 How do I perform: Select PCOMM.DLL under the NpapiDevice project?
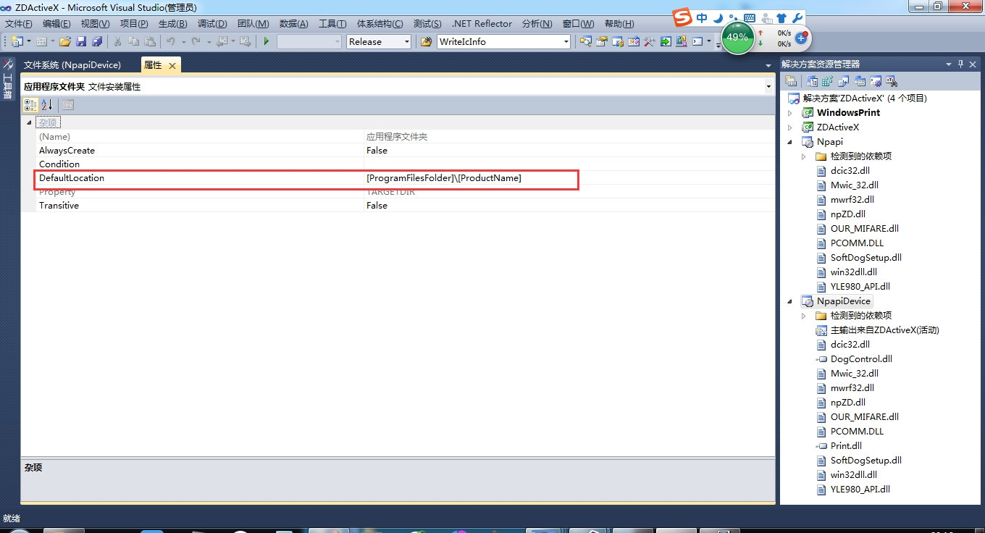point(857,432)
